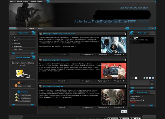Viewport: 165px width, 119px height.
Task: Click wallet number 4100174369800
Action: (24, 86)
